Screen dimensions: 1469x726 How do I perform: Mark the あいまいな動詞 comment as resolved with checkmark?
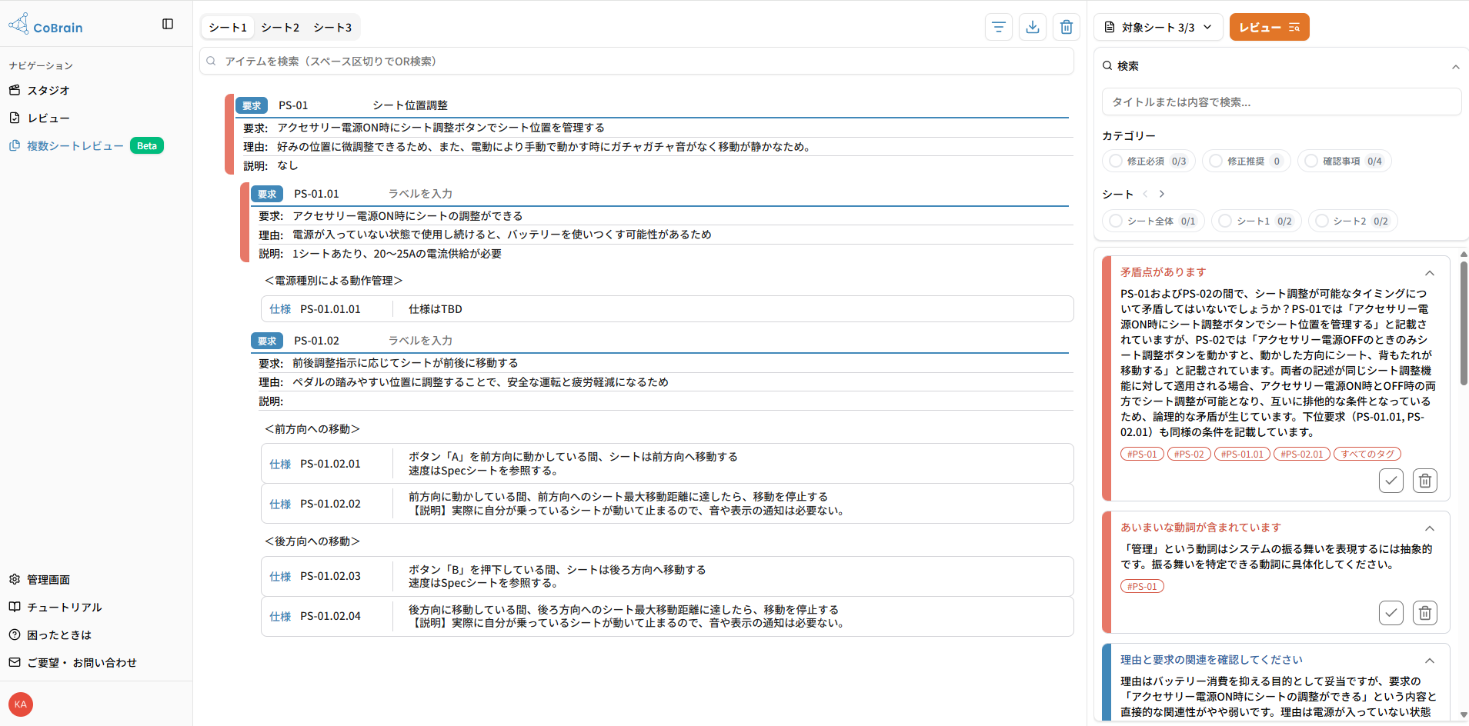click(x=1390, y=612)
